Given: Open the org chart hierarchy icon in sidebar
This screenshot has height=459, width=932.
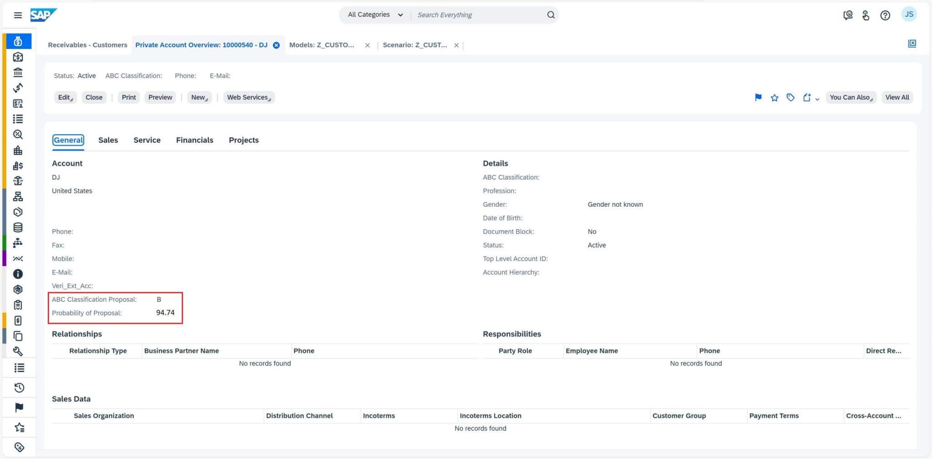Looking at the screenshot, I should (18, 196).
